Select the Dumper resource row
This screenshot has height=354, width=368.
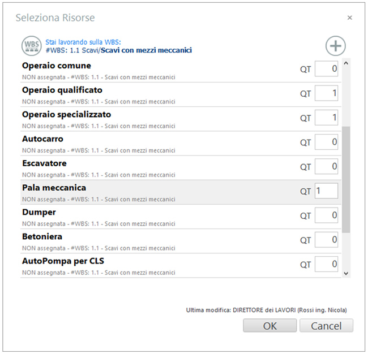click(x=181, y=217)
